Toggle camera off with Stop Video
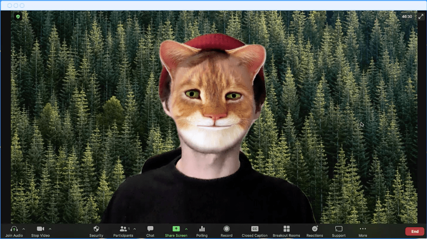This screenshot has height=239, width=427. [x=40, y=229]
